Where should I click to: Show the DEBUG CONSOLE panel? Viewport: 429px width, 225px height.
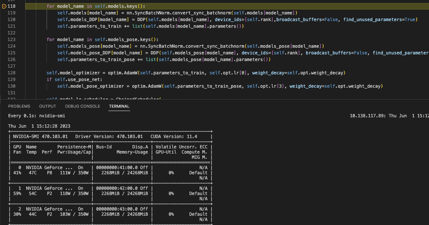coord(82,106)
